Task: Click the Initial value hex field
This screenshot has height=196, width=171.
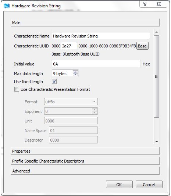Action: (x=96, y=64)
